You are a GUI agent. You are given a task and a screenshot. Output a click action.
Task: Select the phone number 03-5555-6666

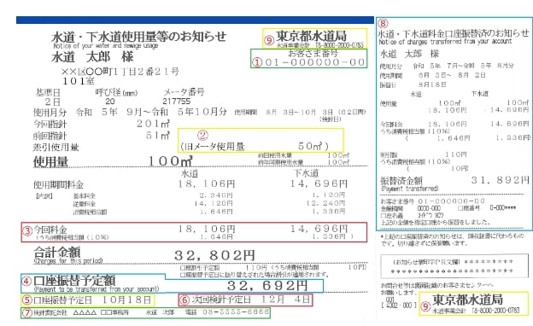tap(236, 311)
